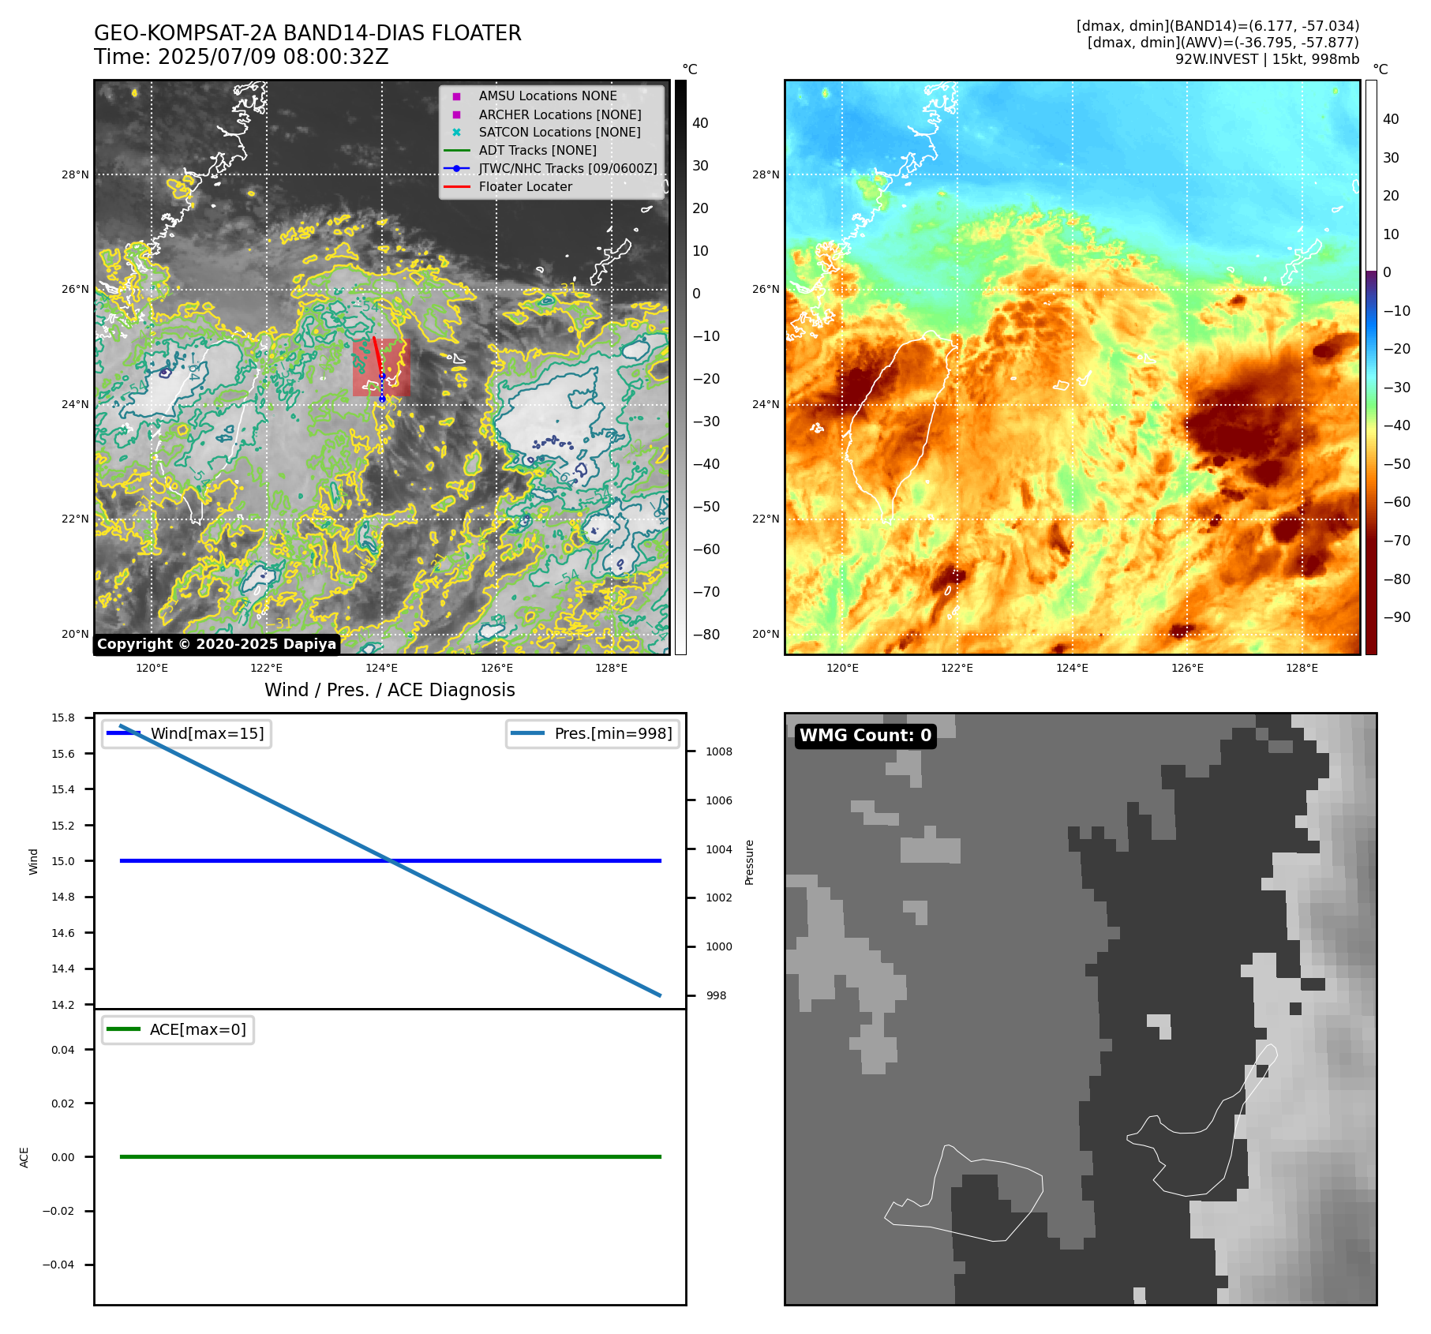Click the 'AMSU Locations NONE' legend entry
The height and width of the screenshot is (1334, 1431).
click(x=548, y=96)
